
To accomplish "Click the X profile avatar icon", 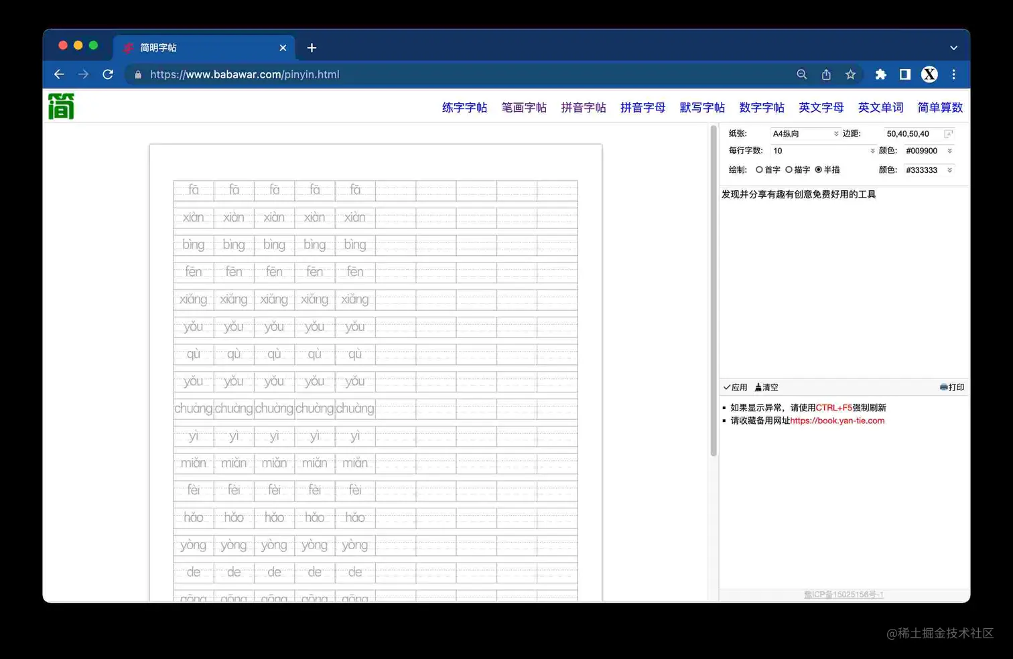I will (x=929, y=74).
